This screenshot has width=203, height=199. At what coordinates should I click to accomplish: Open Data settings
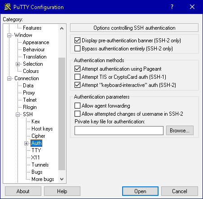point(28,86)
